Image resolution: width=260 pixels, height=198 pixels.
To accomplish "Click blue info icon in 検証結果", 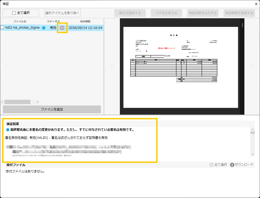I will 8,130.
